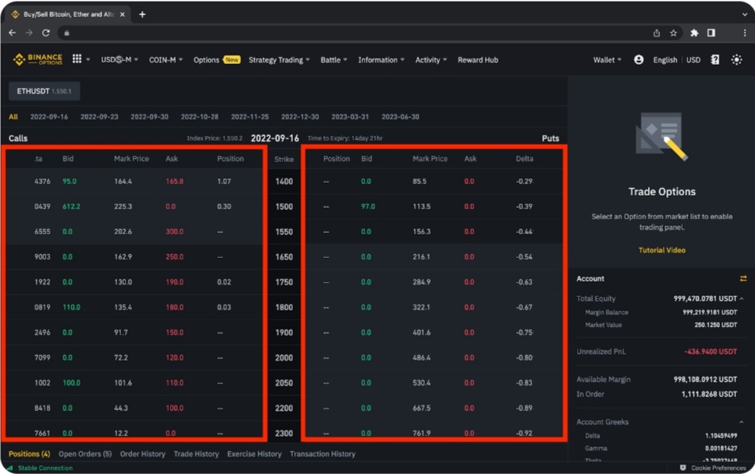The width and height of the screenshot is (755, 474).
Task: Open the user profile icon
Action: (x=639, y=59)
